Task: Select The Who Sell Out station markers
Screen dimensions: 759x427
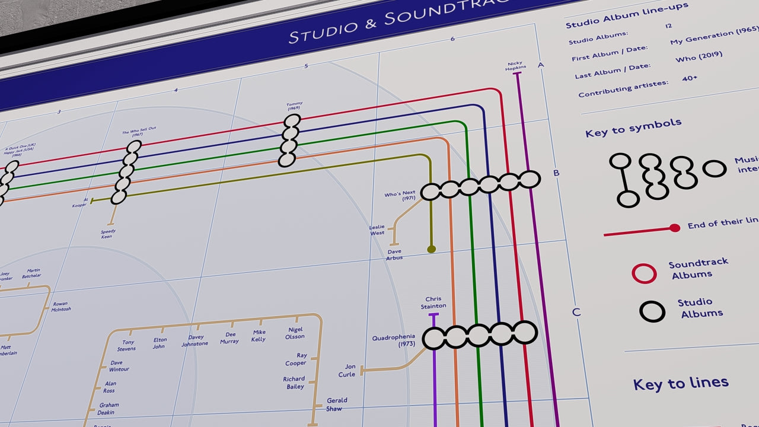Action: [126, 172]
